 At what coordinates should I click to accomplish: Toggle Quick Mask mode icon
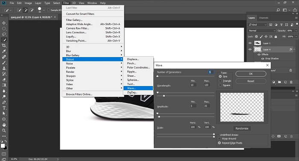[4, 154]
